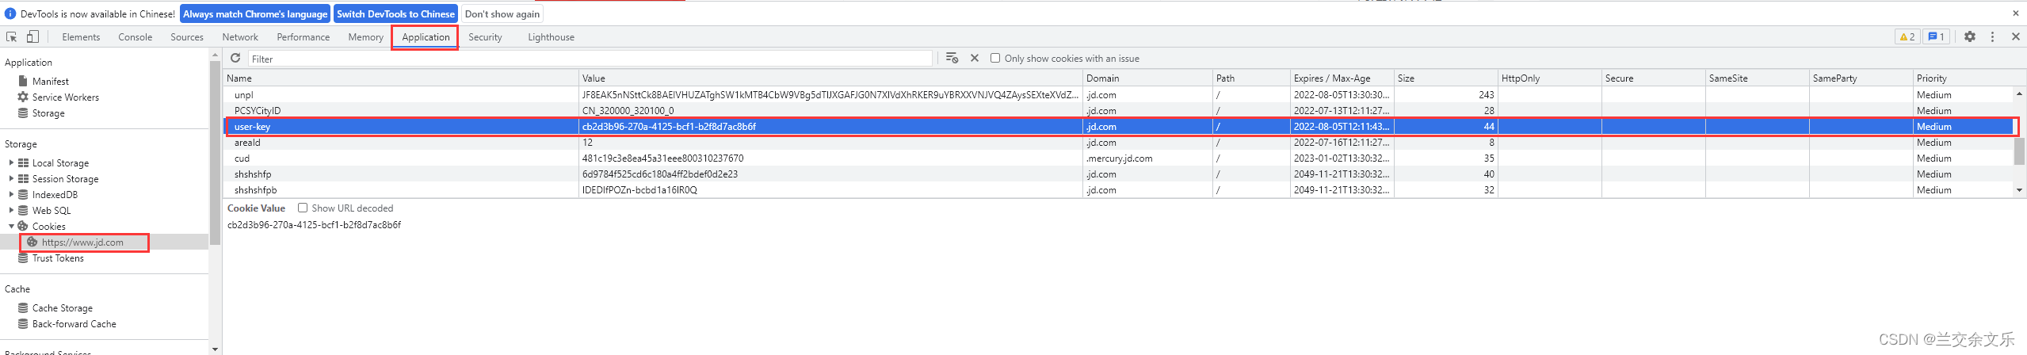Click Don't show again button
This screenshot has width=2027, height=355.
[502, 13]
